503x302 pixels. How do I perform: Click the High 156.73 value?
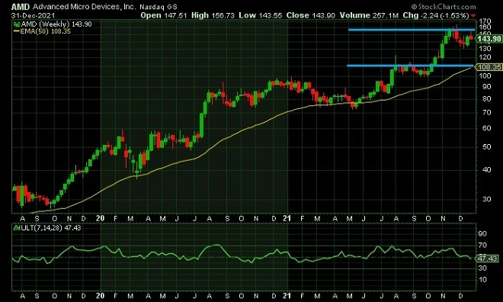[x=213, y=15]
